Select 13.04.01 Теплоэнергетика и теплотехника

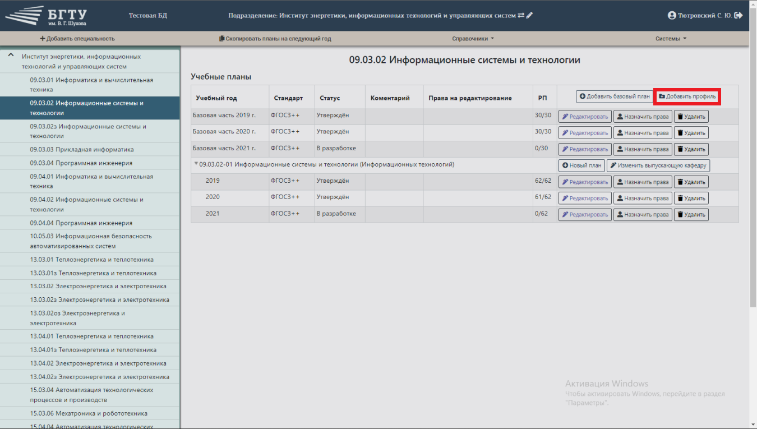(90, 336)
